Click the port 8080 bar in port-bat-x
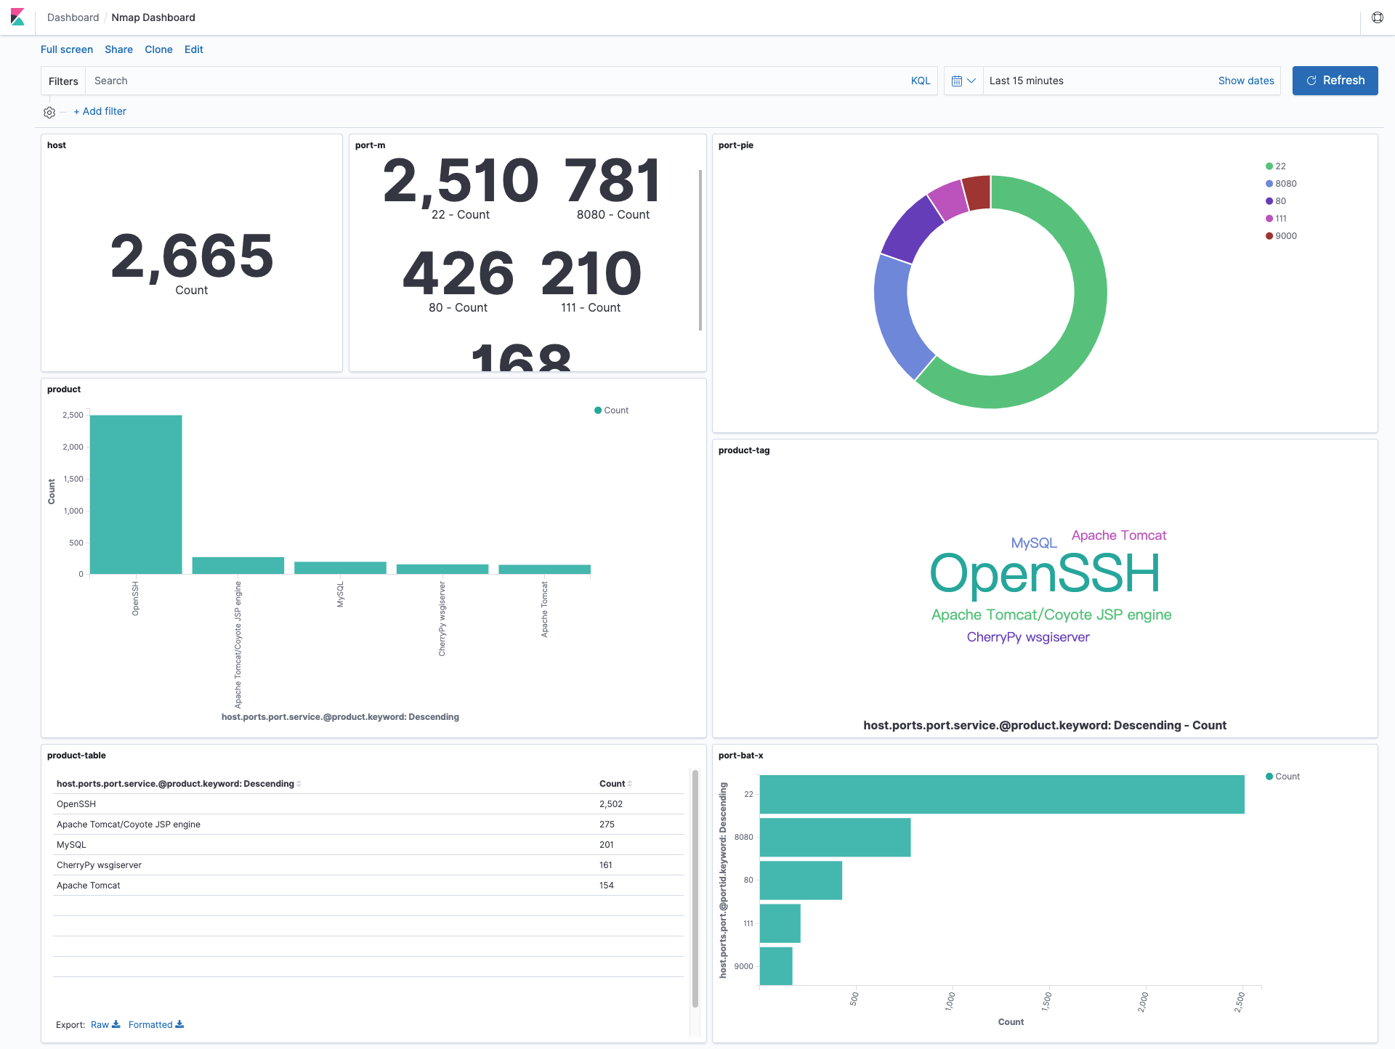This screenshot has width=1395, height=1049. tap(835, 837)
